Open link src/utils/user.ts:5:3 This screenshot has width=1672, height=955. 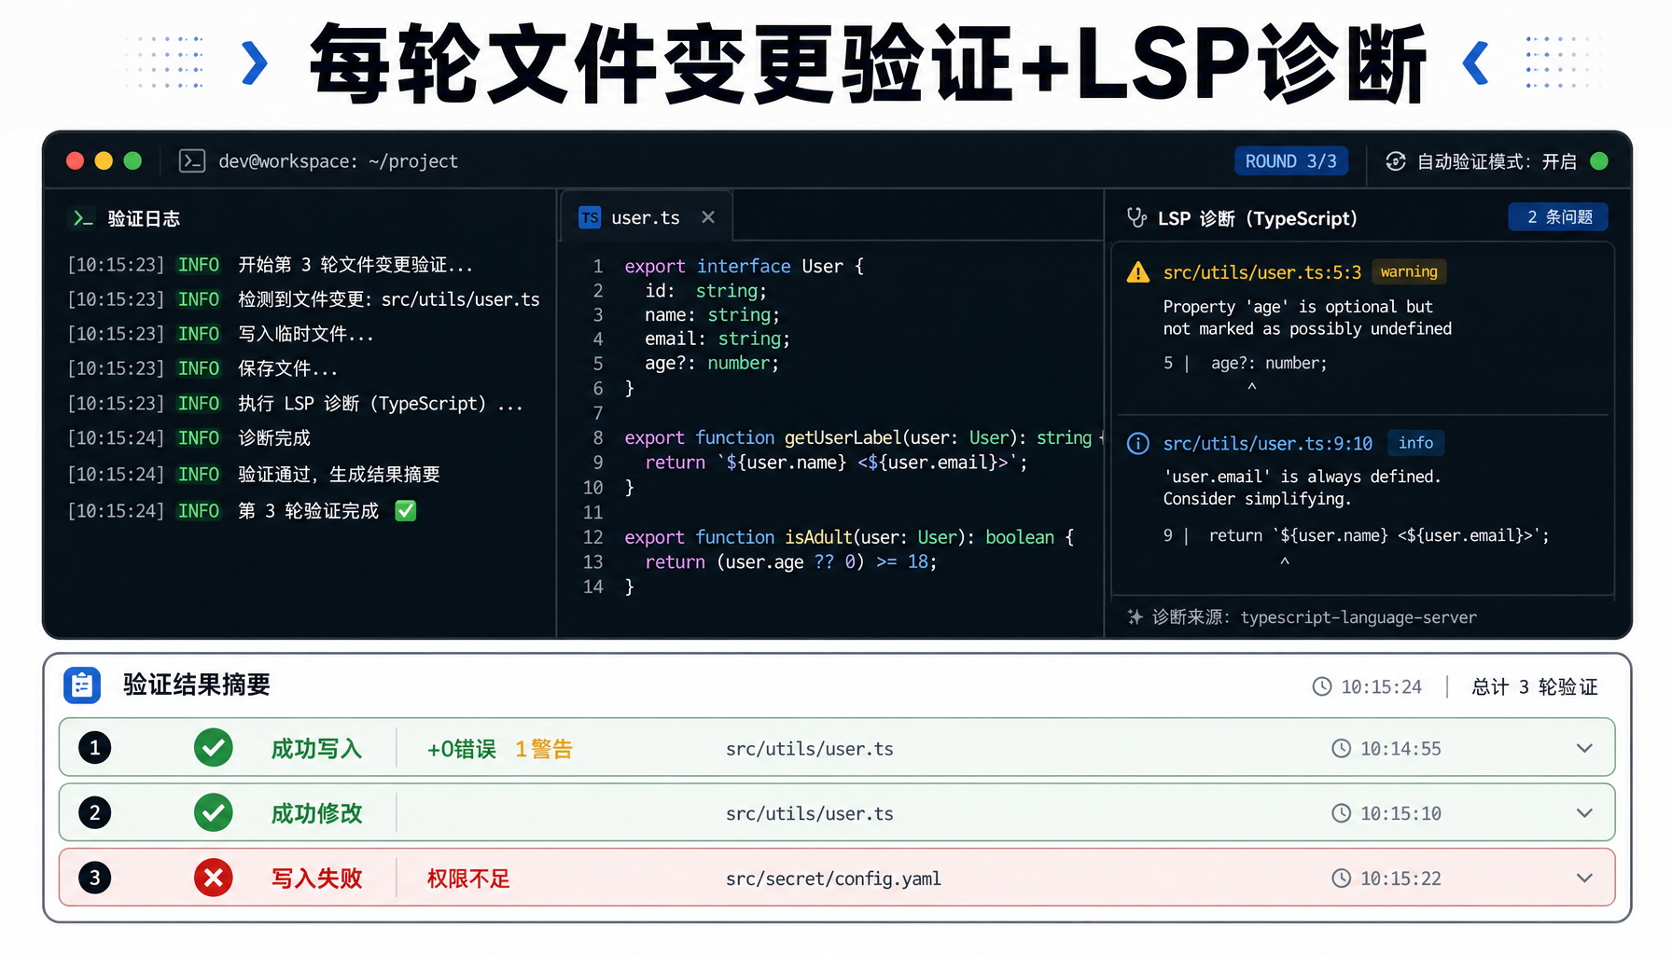click(x=1261, y=272)
